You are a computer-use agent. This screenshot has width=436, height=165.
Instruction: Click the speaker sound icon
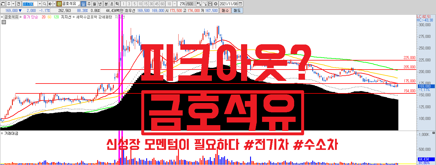tap(50, 4)
